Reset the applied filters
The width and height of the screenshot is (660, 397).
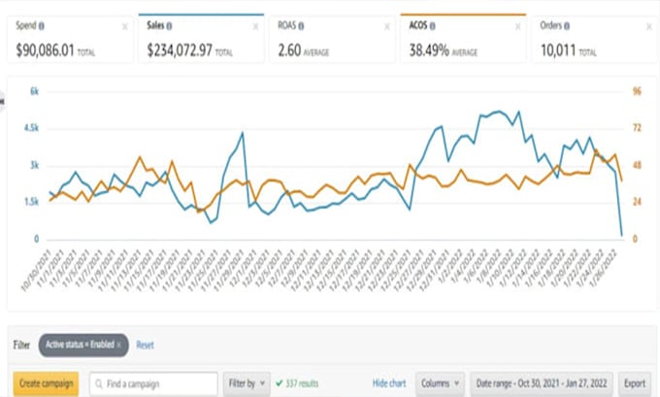[x=144, y=345]
